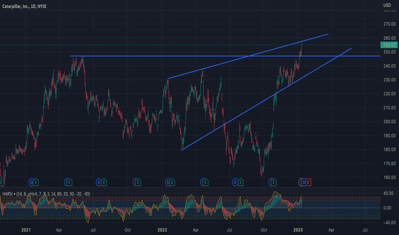The image size is (399, 235).
Task: Click the 2023 year label on time axis
Action: coord(298,230)
